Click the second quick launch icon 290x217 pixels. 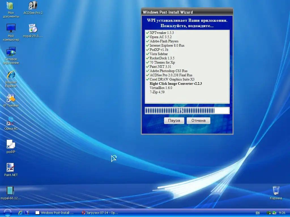coord(27,213)
